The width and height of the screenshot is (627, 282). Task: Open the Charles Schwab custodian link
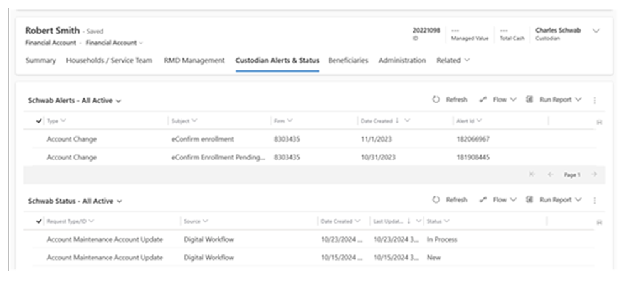point(557,30)
